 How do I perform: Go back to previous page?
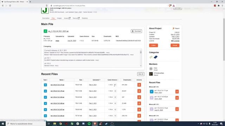[2, 6]
